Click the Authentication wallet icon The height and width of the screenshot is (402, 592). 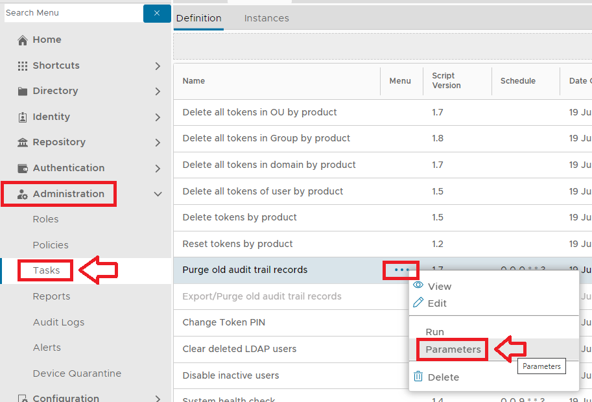pos(23,169)
